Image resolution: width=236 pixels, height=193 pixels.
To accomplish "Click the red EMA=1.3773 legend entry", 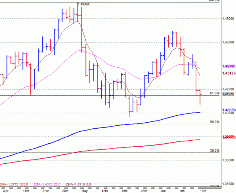I will pyautogui.click(x=14, y=184).
